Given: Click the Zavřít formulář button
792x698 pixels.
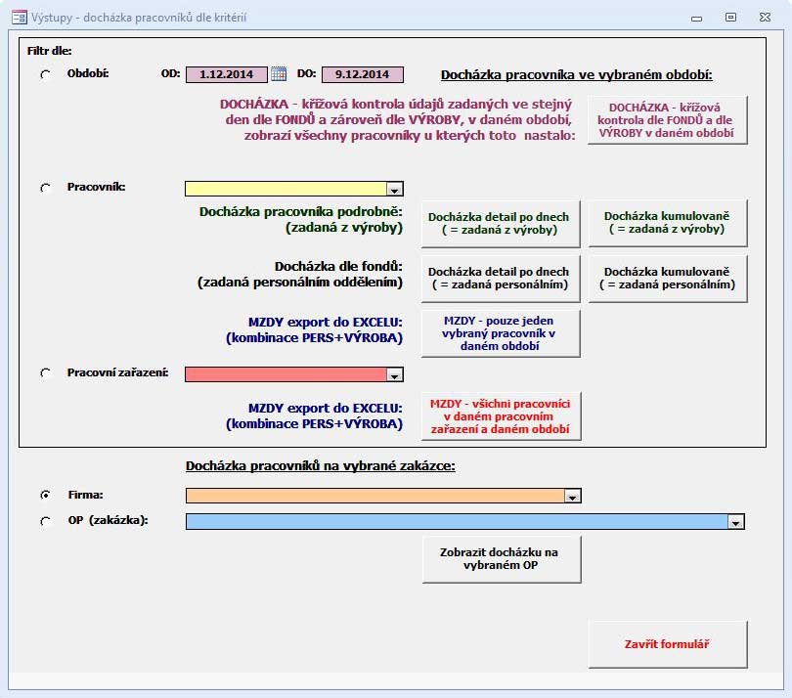Looking at the screenshot, I should [667, 644].
